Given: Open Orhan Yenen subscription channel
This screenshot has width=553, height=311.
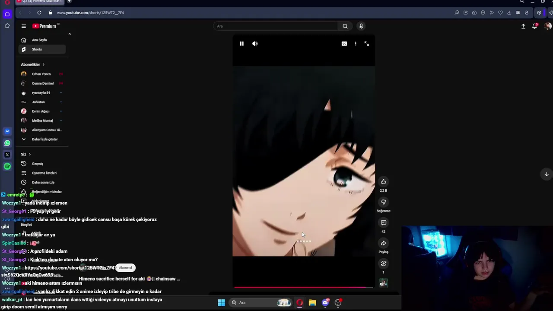Looking at the screenshot, I should pos(42,74).
